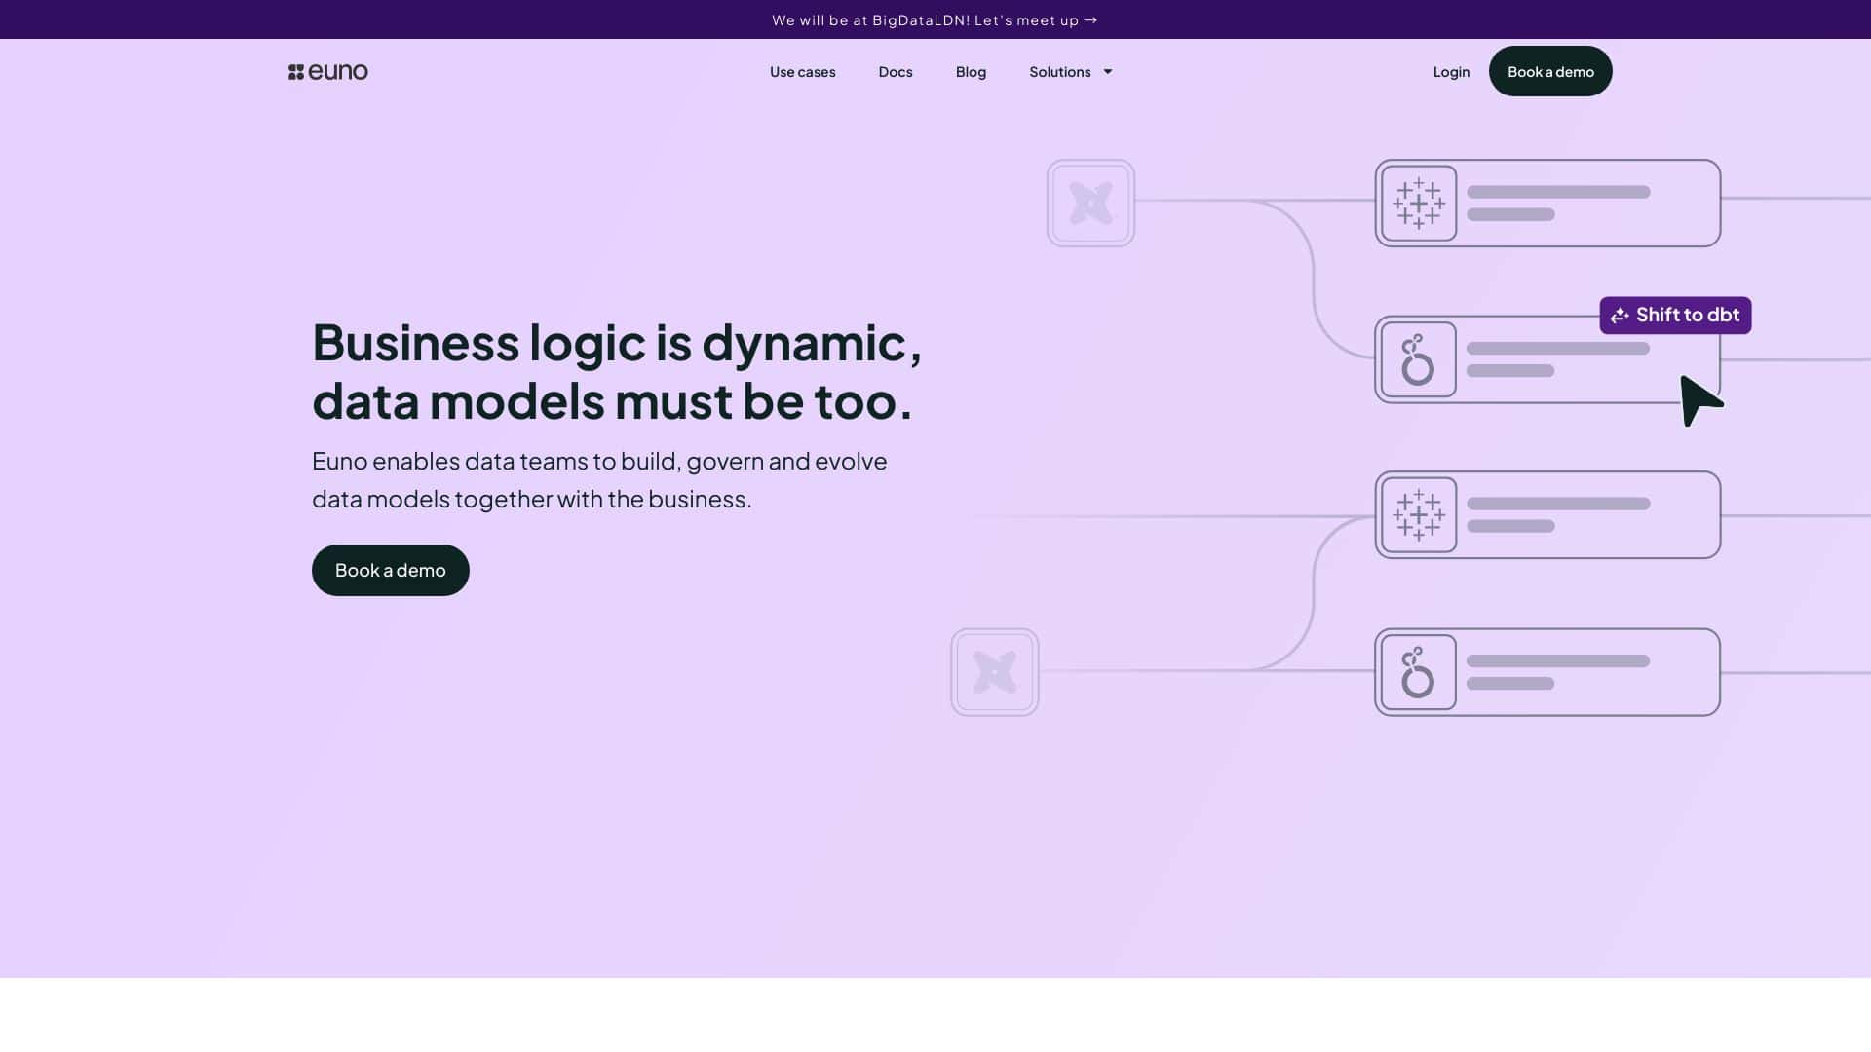Click the Looker icon next to the Shift to dbt badge

[1418, 359]
